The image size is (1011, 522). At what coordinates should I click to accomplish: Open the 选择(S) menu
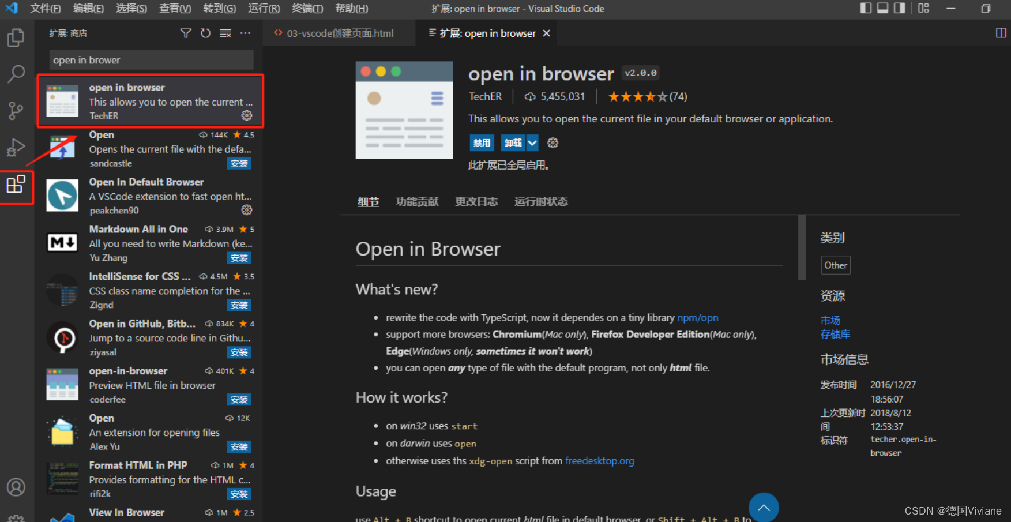[131, 9]
